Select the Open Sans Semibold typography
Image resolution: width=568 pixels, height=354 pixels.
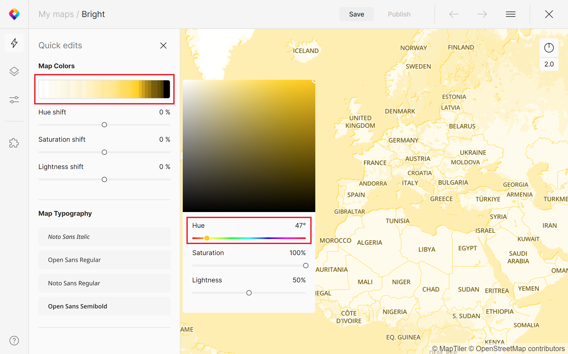click(x=104, y=306)
